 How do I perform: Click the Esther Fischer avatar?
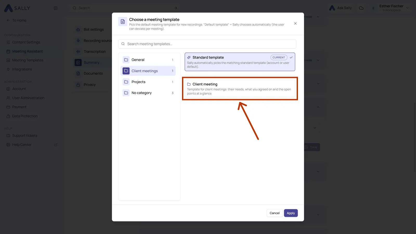pyautogui.click(x=373, y=8)
